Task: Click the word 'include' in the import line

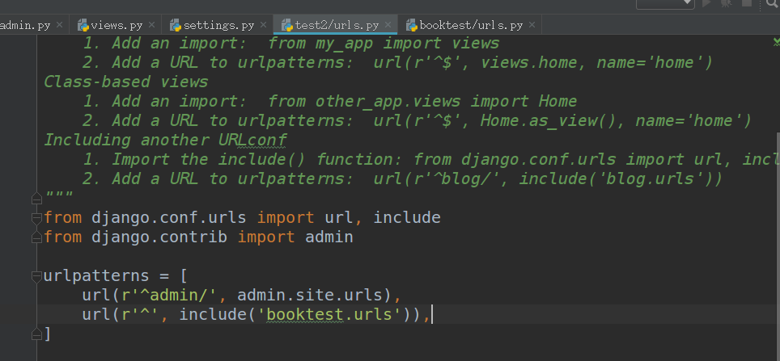Action: [x=407, y=217]
